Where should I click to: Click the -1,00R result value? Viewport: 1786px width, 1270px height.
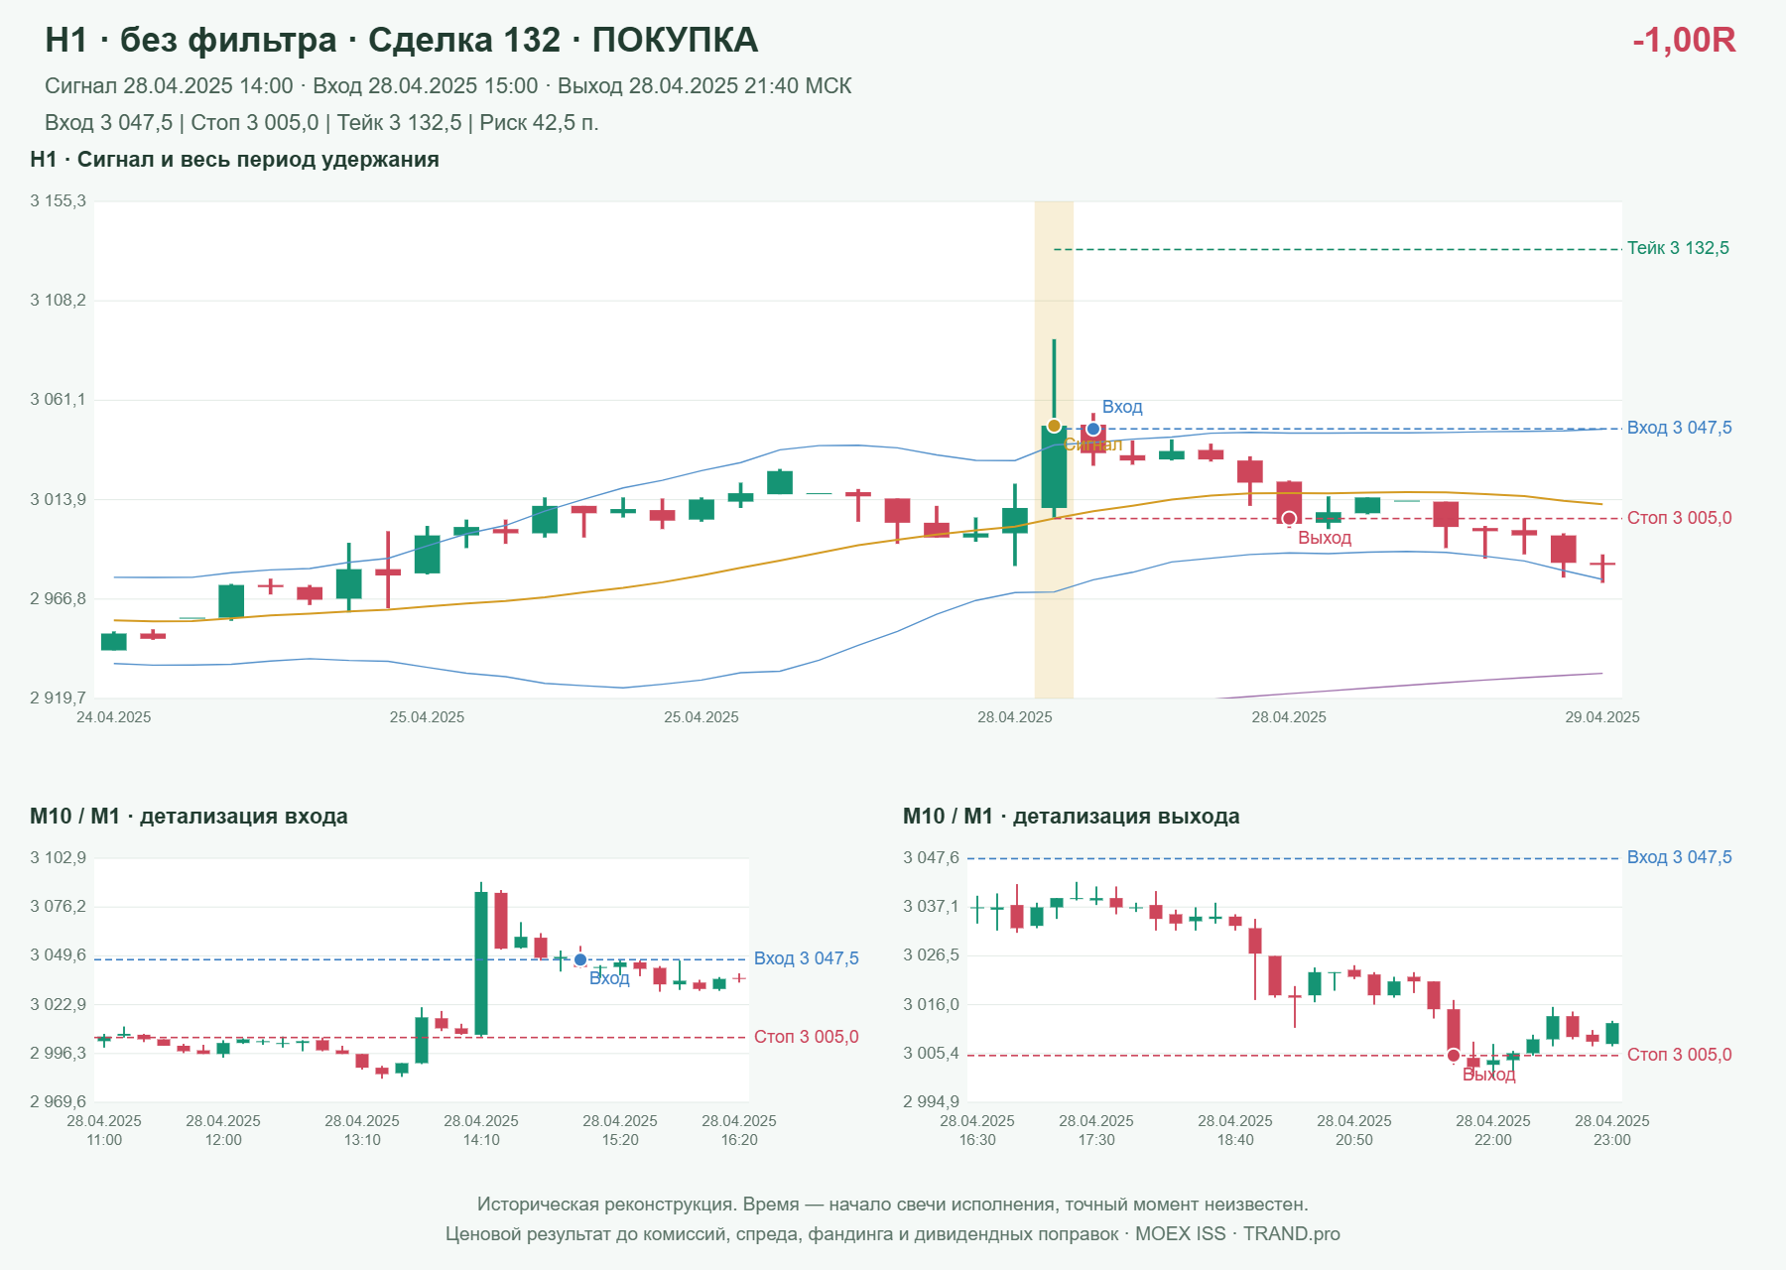pyautogui.click(x=1684, y=40)
